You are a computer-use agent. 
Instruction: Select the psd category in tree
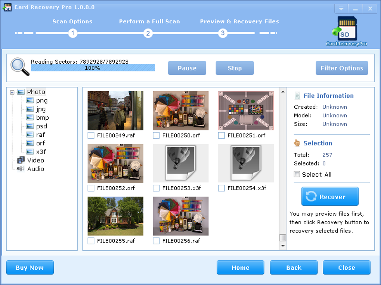[41, 126]
